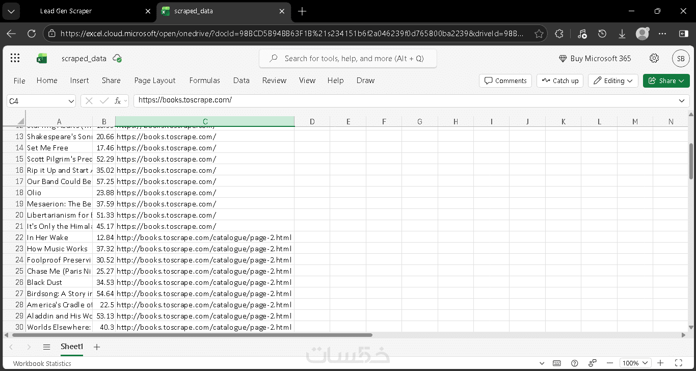The image size is (696, 371).
Task: Select column D header
Action: coord(312,121)
